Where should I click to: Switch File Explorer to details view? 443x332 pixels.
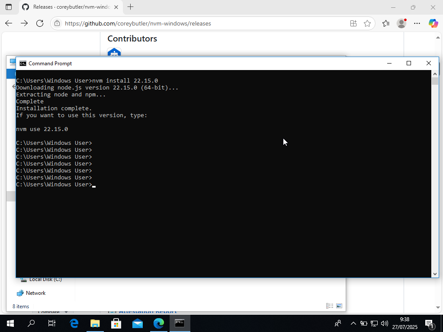330,306
